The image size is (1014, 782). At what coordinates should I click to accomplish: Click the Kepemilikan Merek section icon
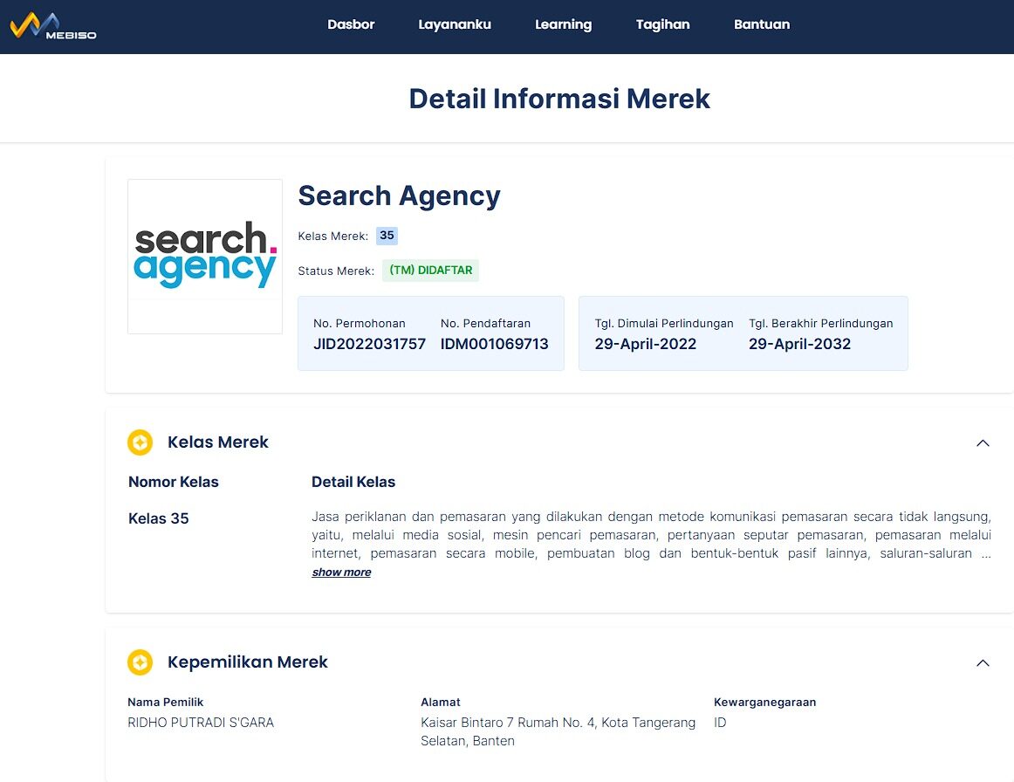point(140,662)
